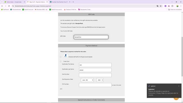This screenshot has height=103, width=183.
Task: Open a new tab with plus button
Action: [x=73, y=2]
